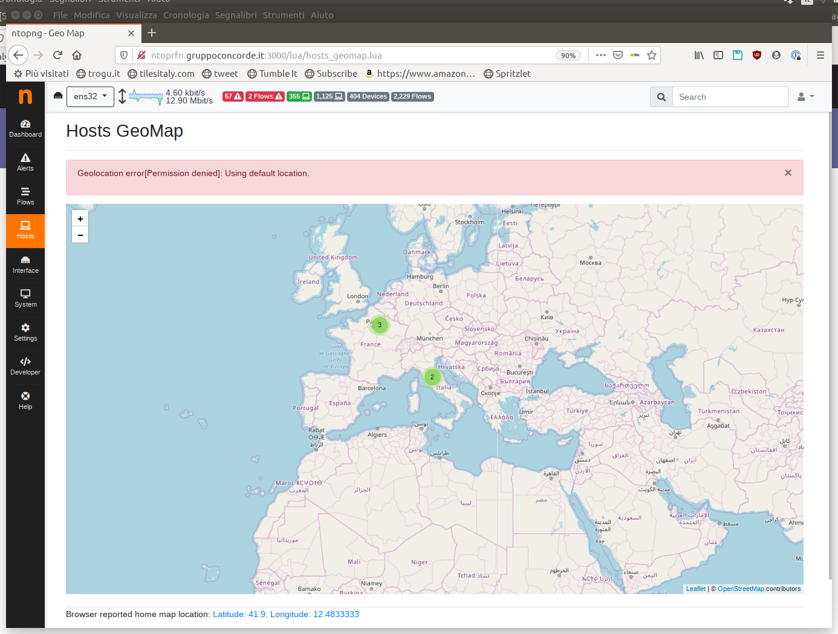The width and height of the screenshot is (838, 634).
Task: Bookmark this page with the star icon
Action: (652, 55)
